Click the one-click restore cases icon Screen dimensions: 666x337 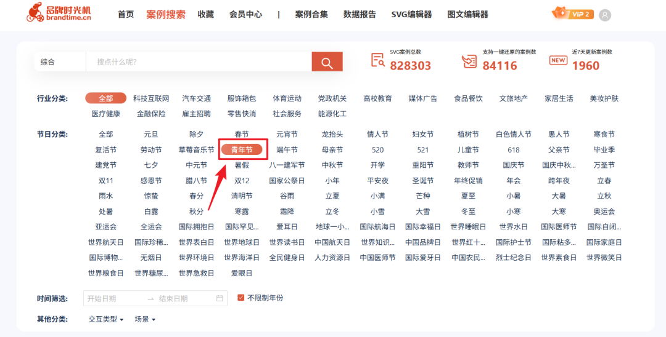tap(469, 61)
